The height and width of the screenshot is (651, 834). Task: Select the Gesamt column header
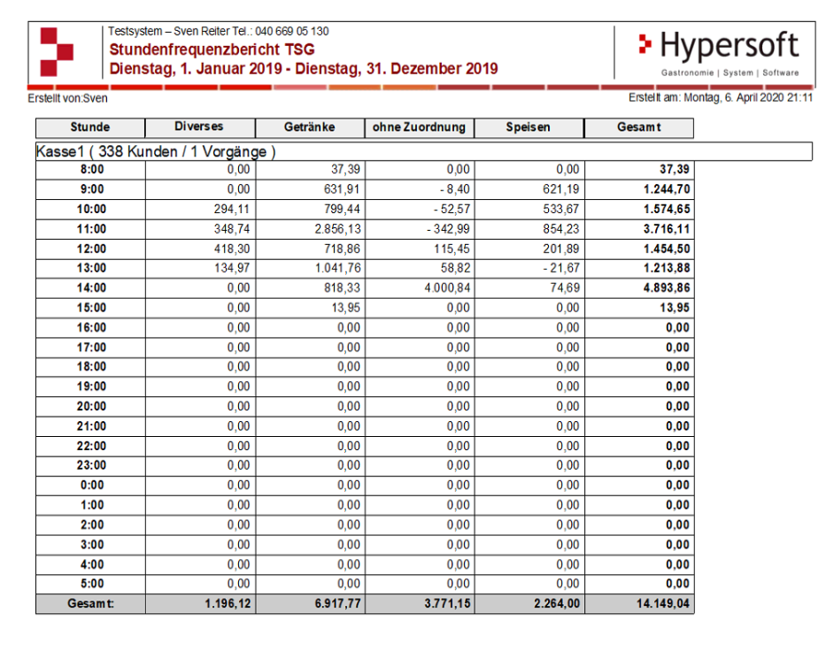coord(639,127)
